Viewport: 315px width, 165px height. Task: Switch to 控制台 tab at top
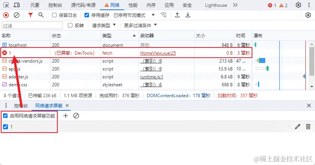pos(55,5)
